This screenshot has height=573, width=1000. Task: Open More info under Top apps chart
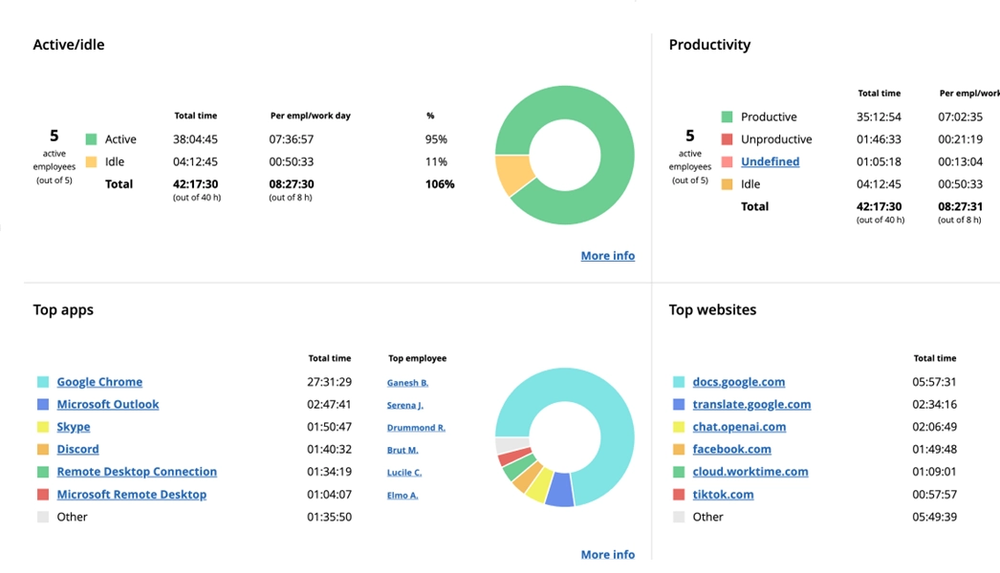point(607,555)
